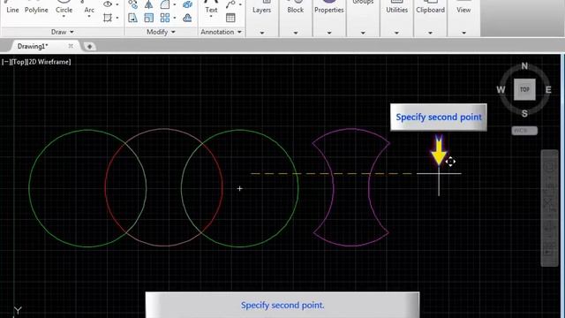Click the Hatch tool icon

[108, 18]
